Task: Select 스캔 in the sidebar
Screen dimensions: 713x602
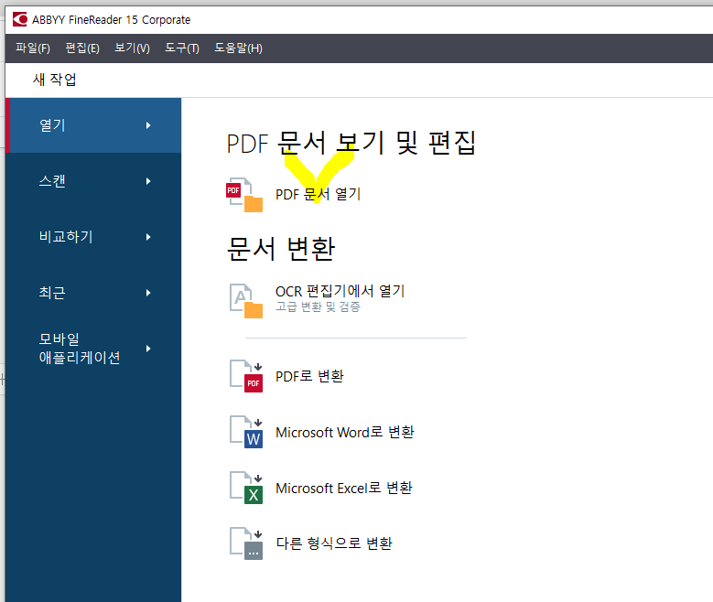Action: (x=93, y=181)
